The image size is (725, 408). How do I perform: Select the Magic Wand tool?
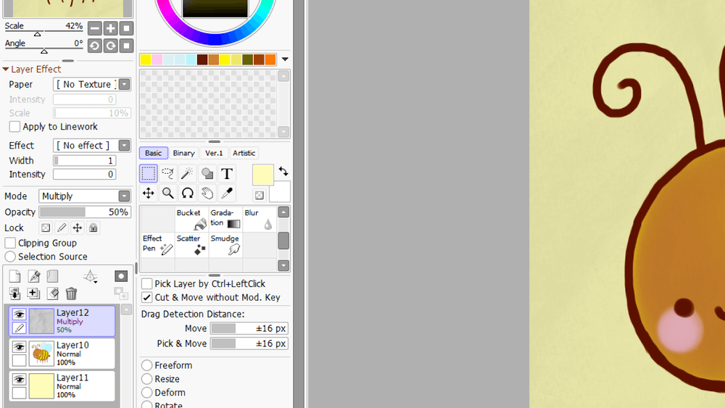point(187,173)
